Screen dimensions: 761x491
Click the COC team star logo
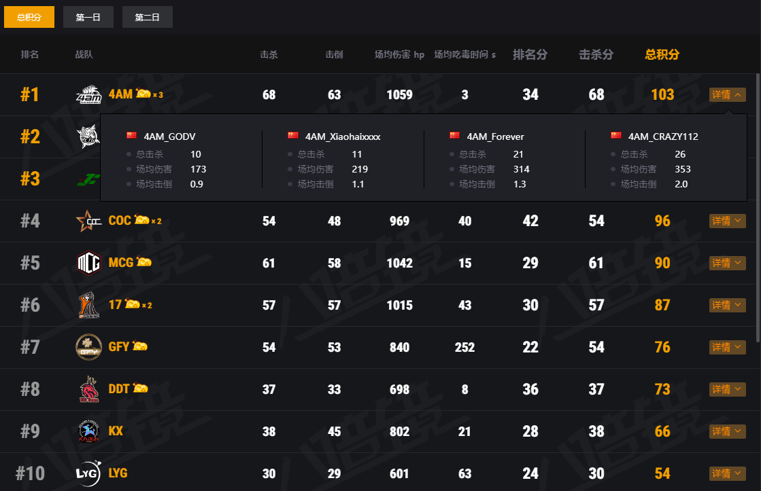[88, 221]
